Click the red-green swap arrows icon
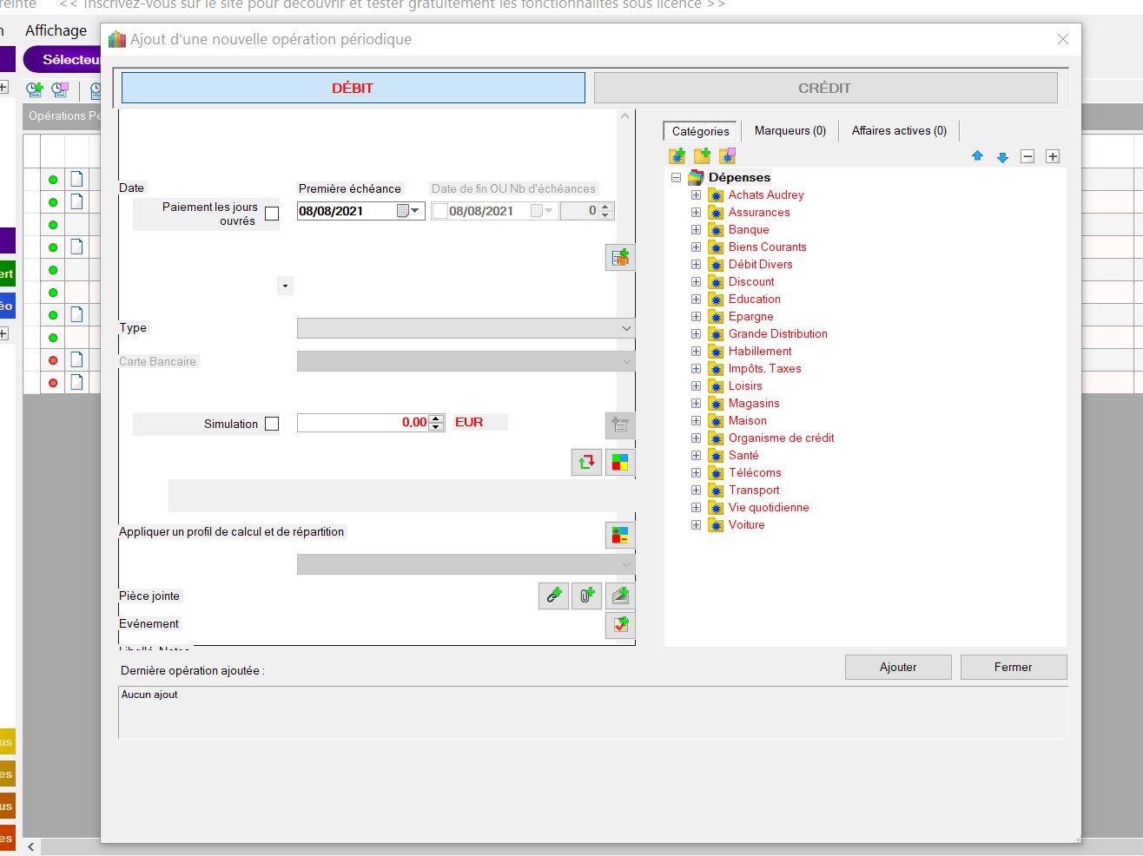 click(586, 462)
